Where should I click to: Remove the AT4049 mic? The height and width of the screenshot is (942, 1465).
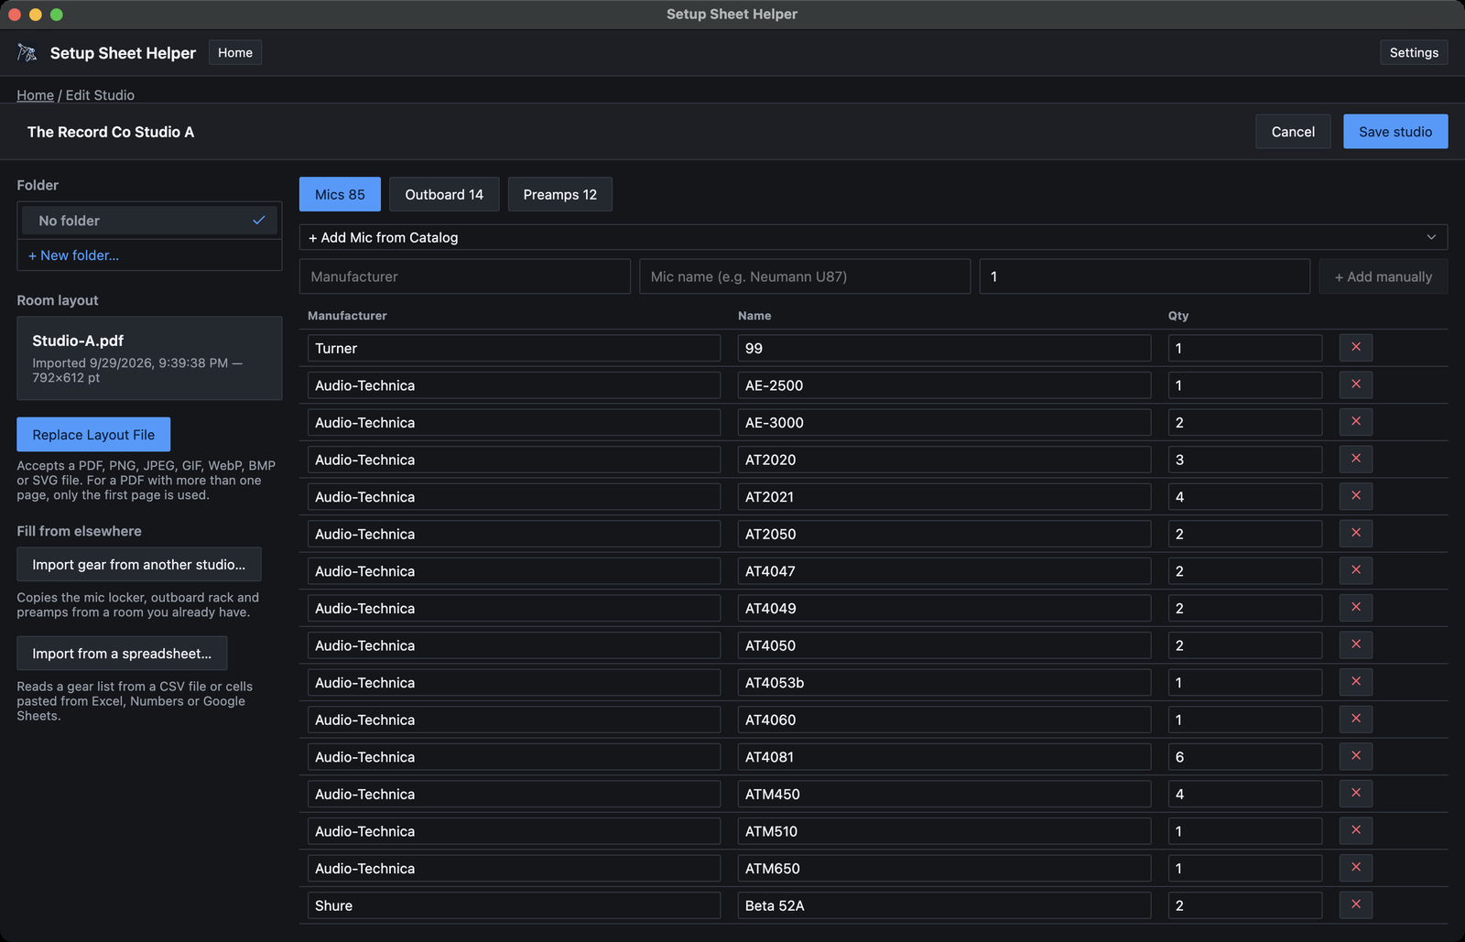(x=1355, y=608)
